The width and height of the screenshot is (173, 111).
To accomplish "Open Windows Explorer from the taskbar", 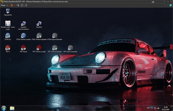I will (12, 108).
